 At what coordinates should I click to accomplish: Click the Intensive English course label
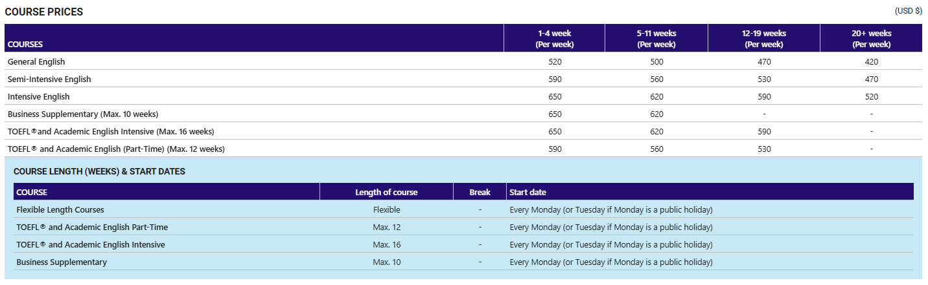(39, 97)
